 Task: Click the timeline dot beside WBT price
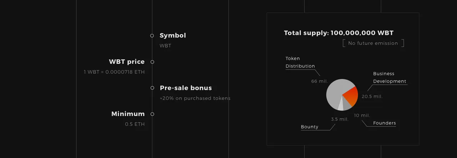pos(152,62)
